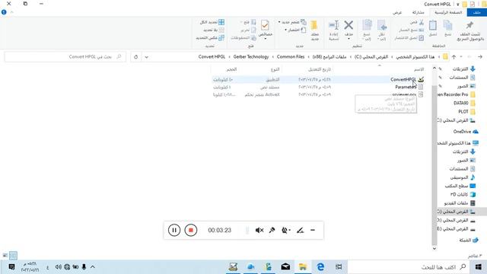Stop the screen recording
487x274 pixels.
pos(191,230)
